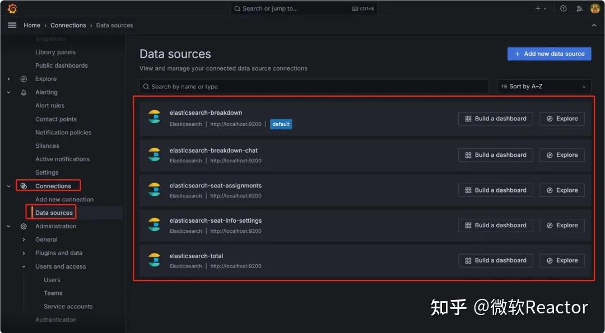The image size is (605, 333).
Task: Click the Elasticsearch icon beside elasticsearch-total
Action: 154,260
